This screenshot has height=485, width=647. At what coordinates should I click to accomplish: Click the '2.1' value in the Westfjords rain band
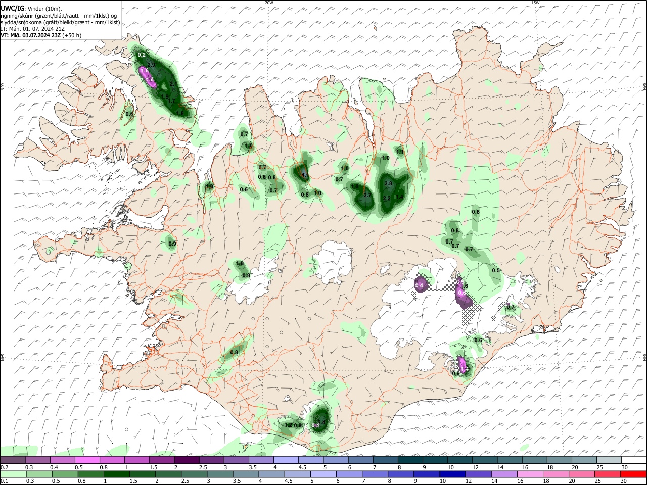(x=173, y=84)
